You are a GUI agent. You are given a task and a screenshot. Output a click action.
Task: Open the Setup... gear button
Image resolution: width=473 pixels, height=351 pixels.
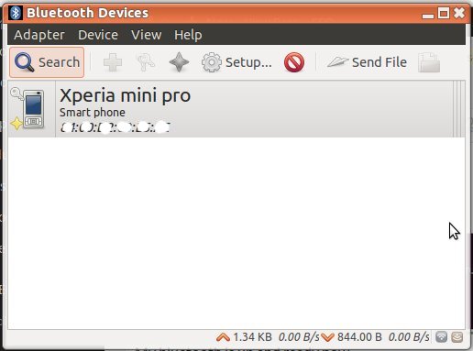[x=236, y=62]
